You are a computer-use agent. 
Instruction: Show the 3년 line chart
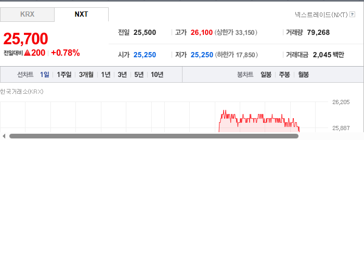click(122, 74)
